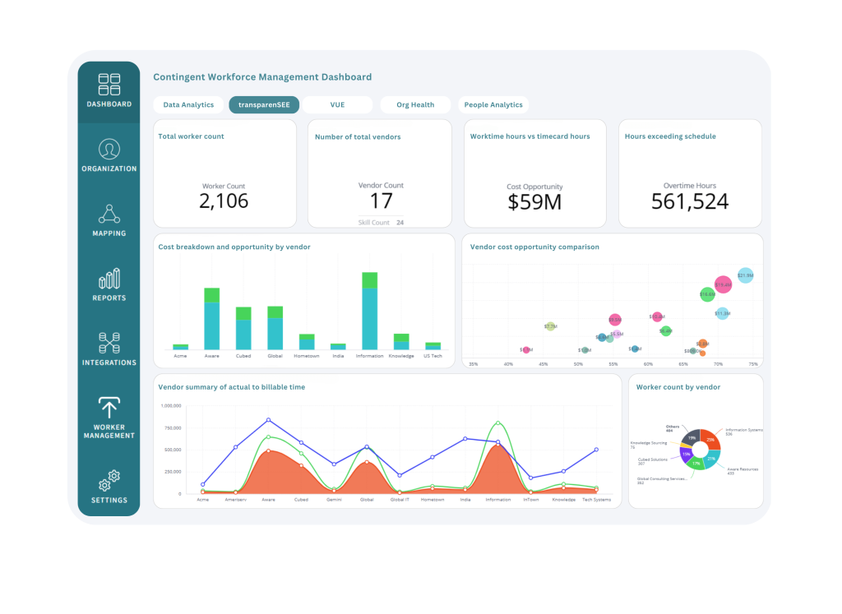Image resolution: width=842 pixels, height=614 pixels.
Task: Open Reports via the bar-chart sidebar icon
Action: pos(108,280)
